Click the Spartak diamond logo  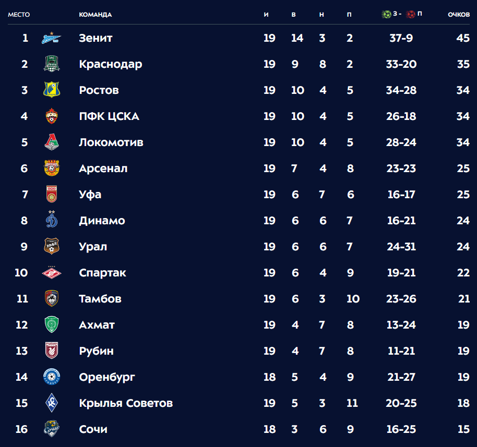click(52, 273)
